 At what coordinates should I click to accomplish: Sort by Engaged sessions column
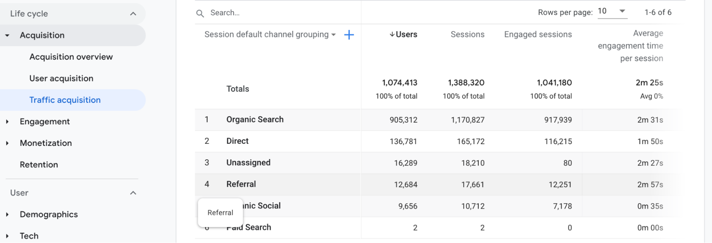538,35
